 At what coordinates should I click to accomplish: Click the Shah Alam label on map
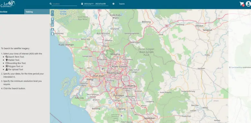click(99, 76)
